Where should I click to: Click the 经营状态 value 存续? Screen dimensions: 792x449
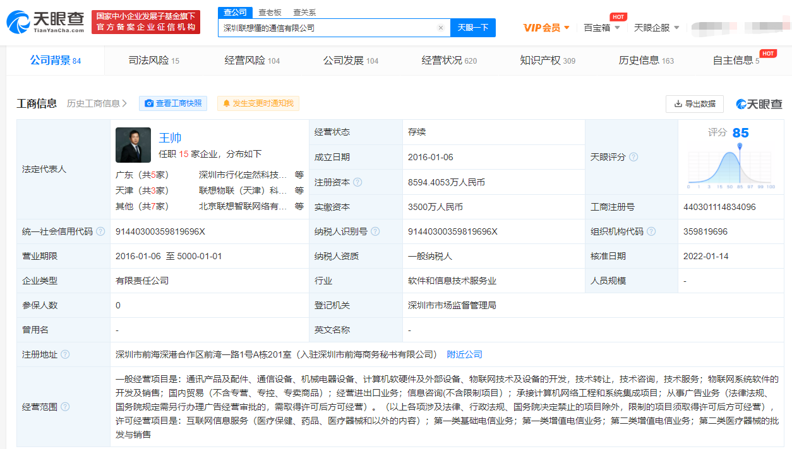coord(417,132)
